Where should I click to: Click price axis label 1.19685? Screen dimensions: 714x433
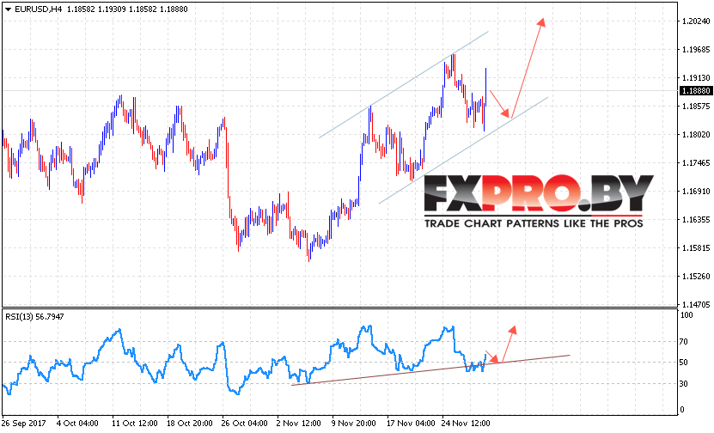tap(696, 49)
